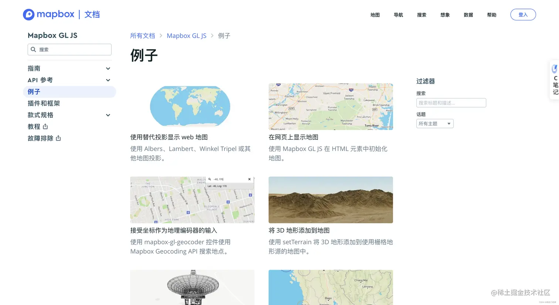
Task: Open 搜索 in top navigation
Action: pyautogui.click(x=421, y=15)
